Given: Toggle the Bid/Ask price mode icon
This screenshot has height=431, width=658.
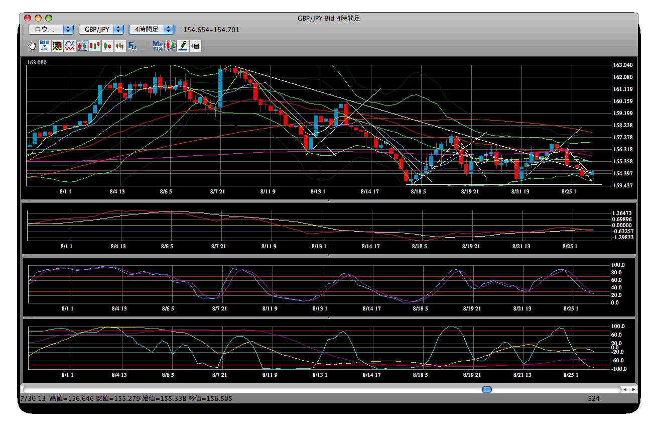Looking at the screenshot, I should pyautogui.click(x=44, y=46).
